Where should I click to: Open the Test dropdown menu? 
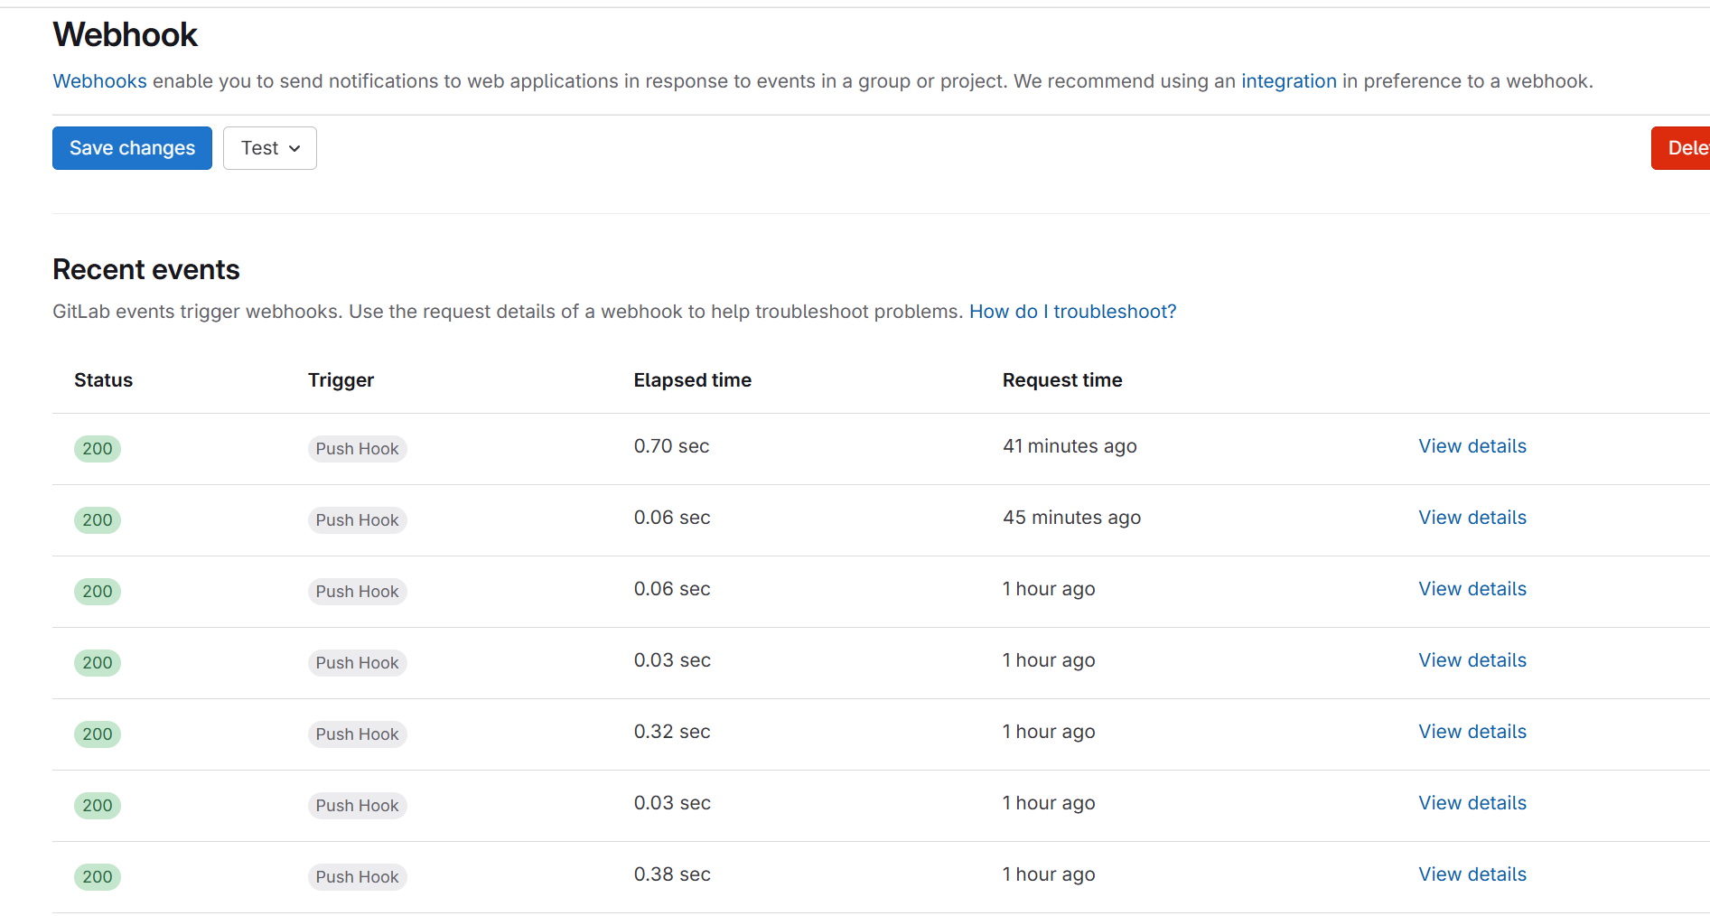[x=269, y=148]
